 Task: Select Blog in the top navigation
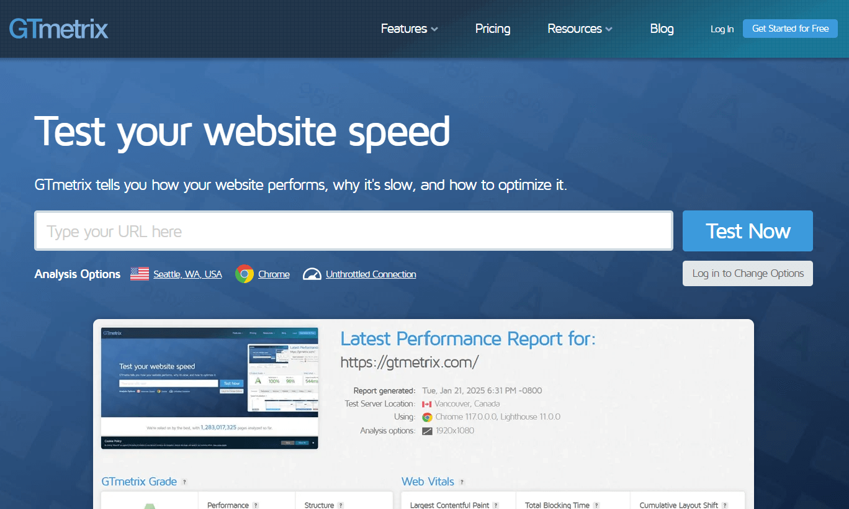[662, 29]
